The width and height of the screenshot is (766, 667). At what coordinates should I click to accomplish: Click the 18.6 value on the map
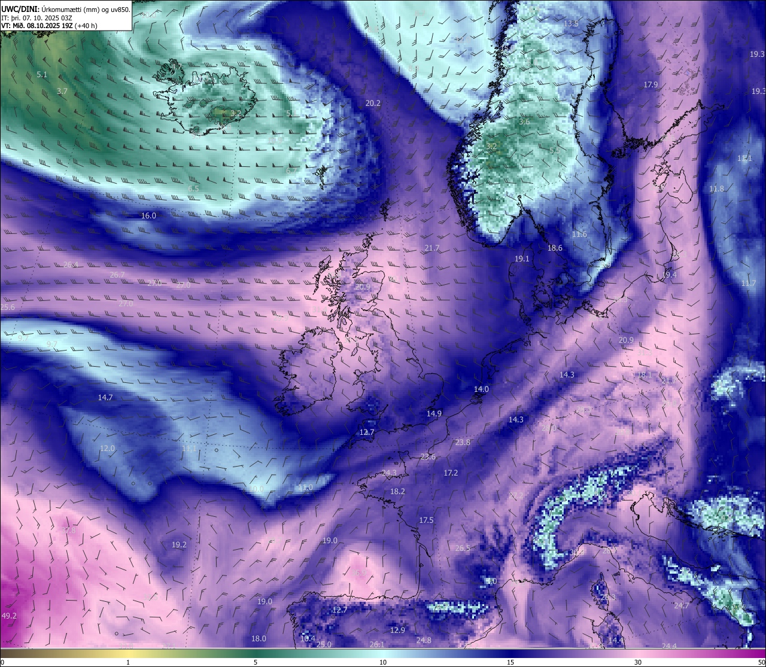(x=555, y=248)
